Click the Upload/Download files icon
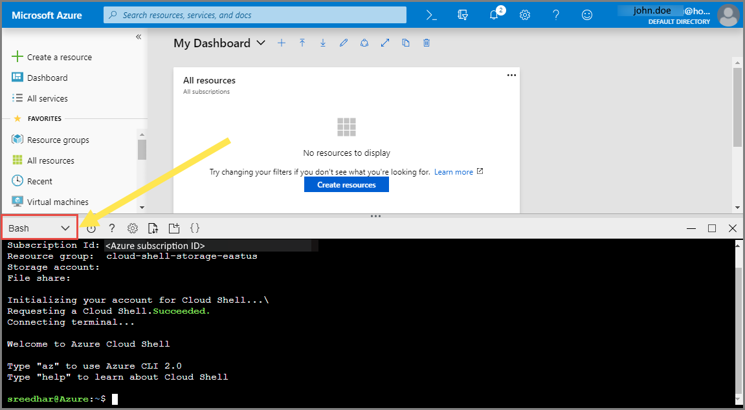 tap(153, 228)
